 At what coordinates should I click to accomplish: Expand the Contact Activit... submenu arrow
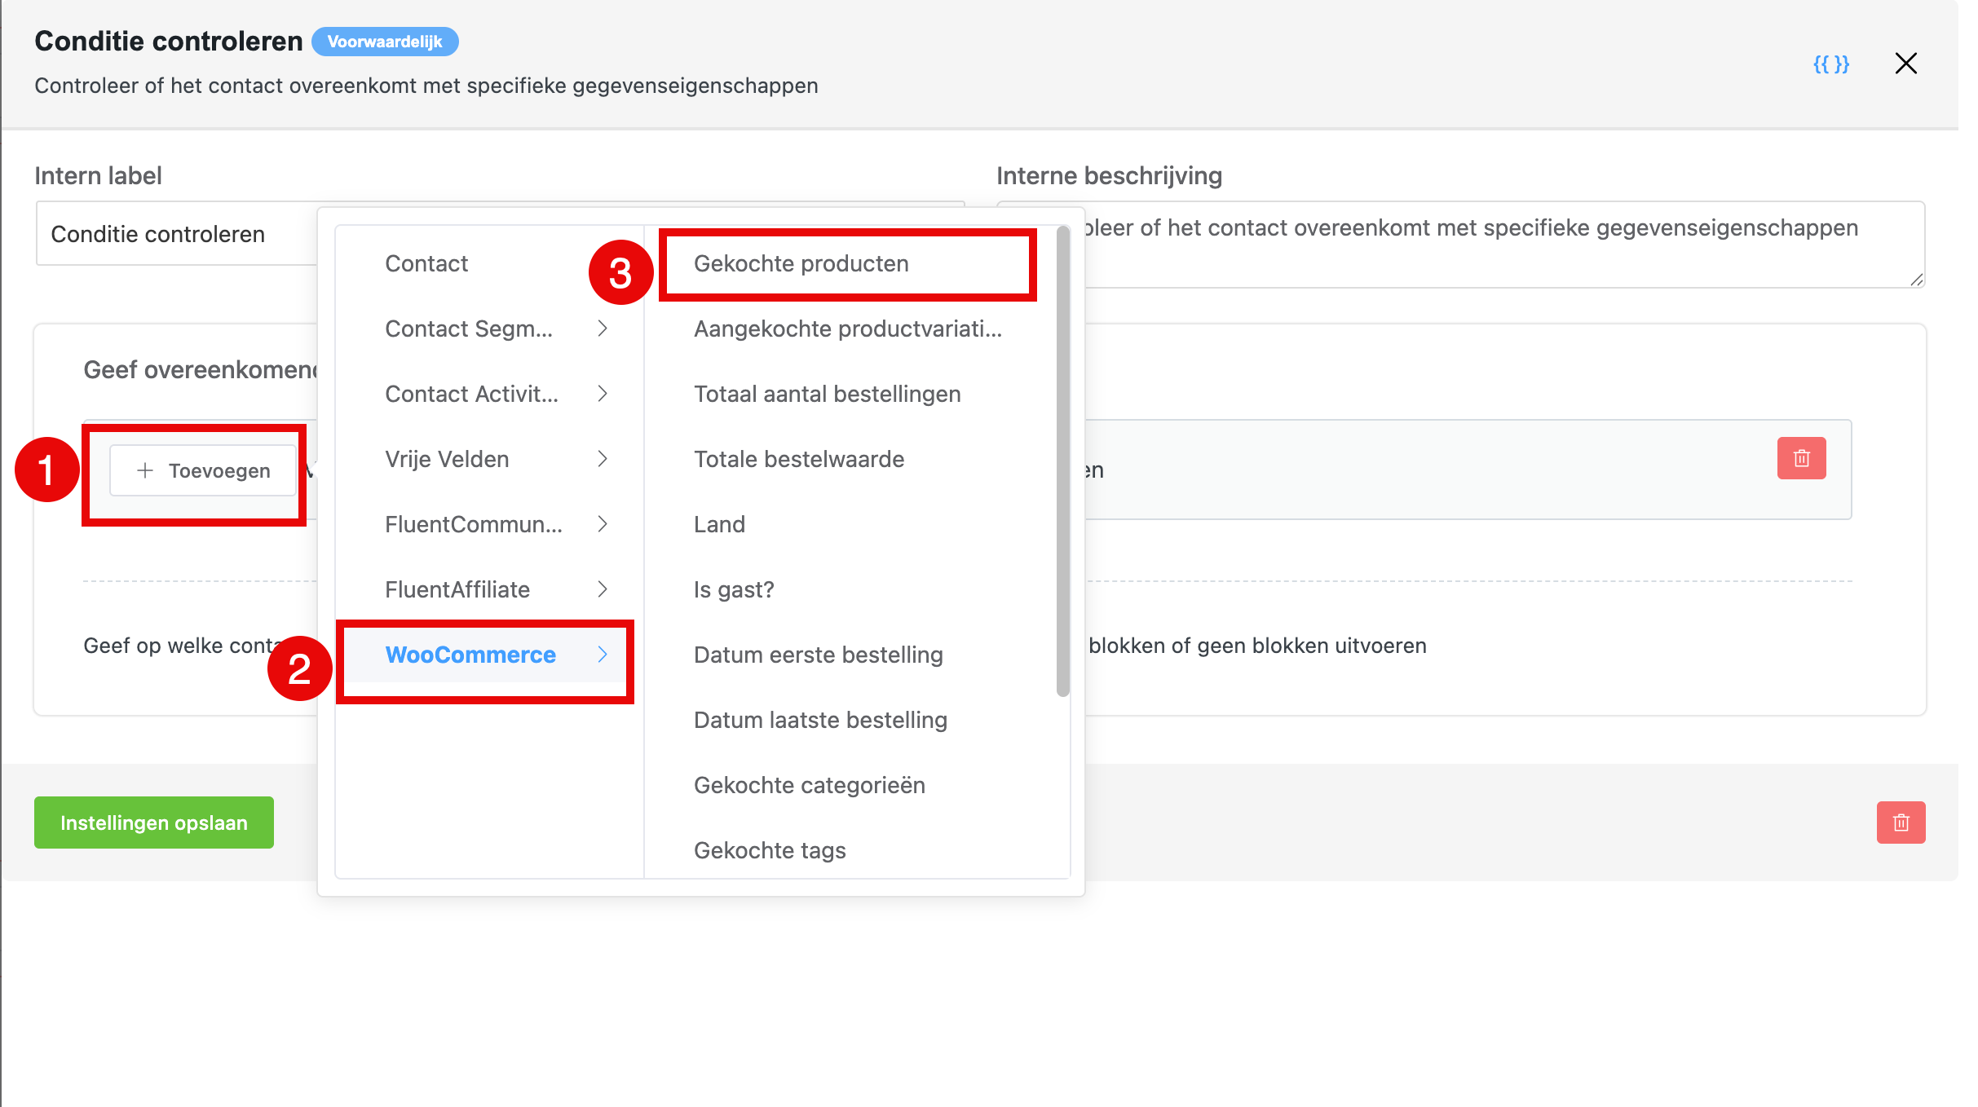click(x=603, y=394)
